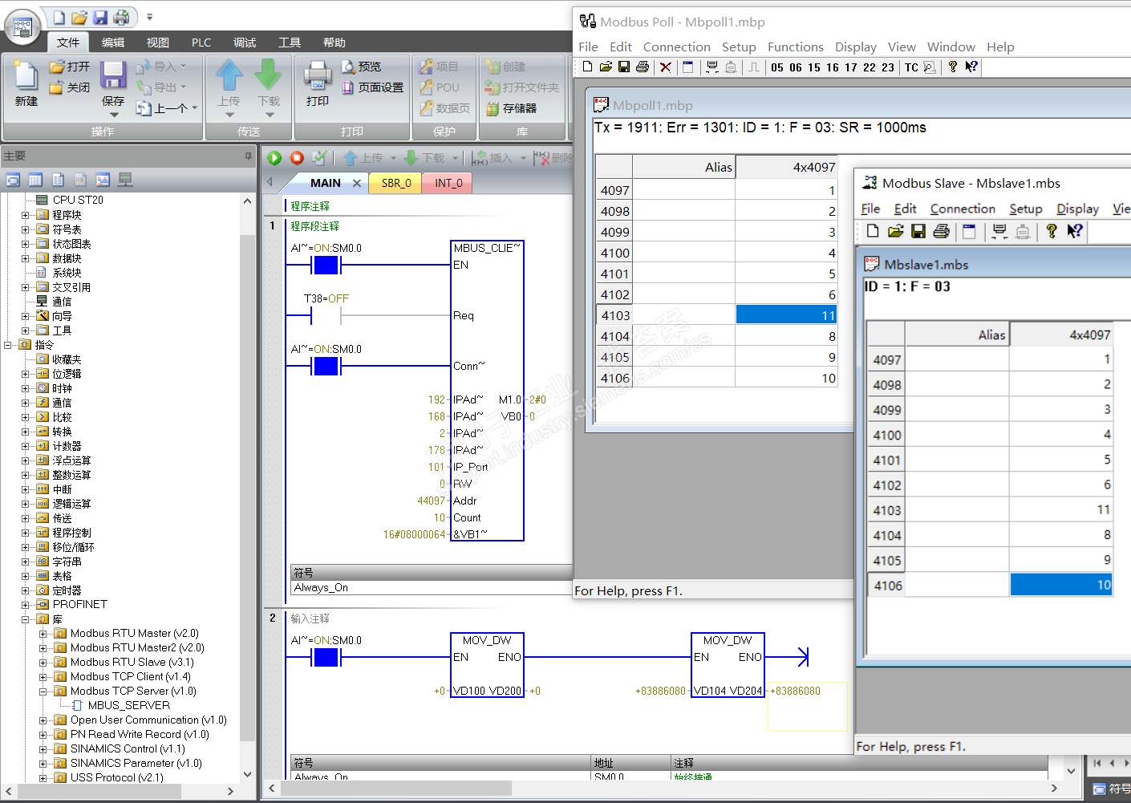Click function code 16 in Modbus Poll toolbar
The image size is (1131, 803).
click(833, 67)
